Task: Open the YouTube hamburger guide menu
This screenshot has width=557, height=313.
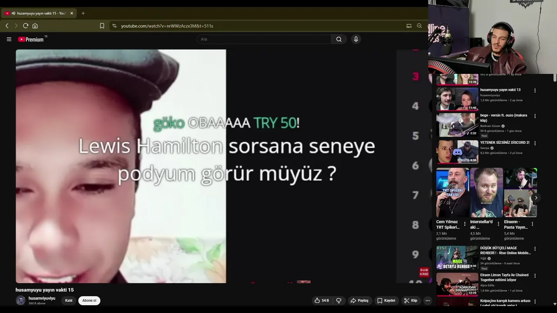Action: (x=9, y=39)
